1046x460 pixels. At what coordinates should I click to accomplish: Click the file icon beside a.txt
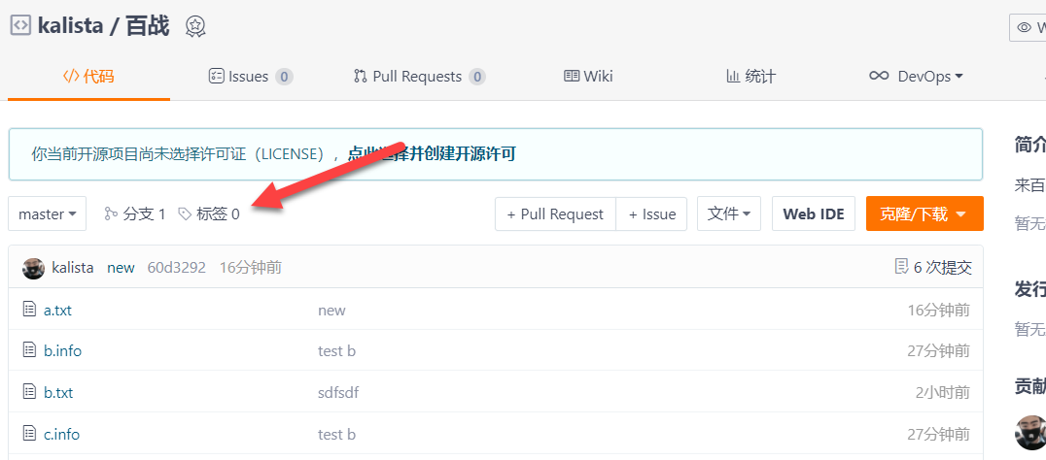29,311
